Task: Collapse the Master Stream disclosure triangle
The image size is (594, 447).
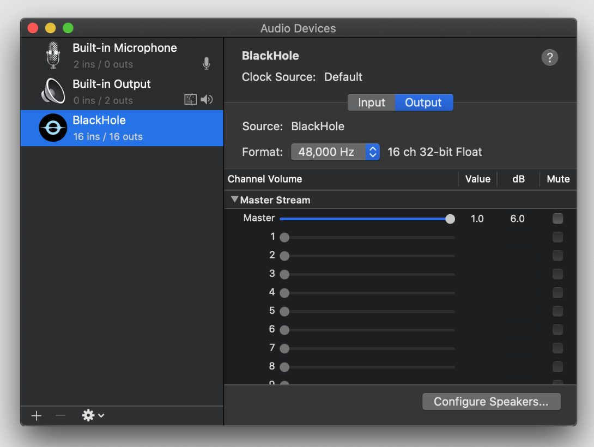Action: point(234,200)
